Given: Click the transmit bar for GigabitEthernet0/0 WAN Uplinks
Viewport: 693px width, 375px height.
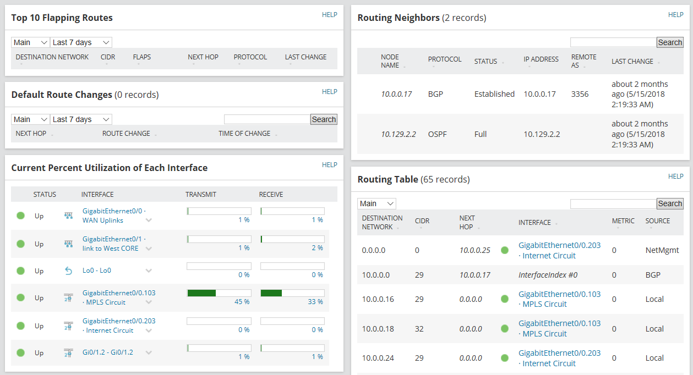Looking at the screenshot, I should 219,211.
